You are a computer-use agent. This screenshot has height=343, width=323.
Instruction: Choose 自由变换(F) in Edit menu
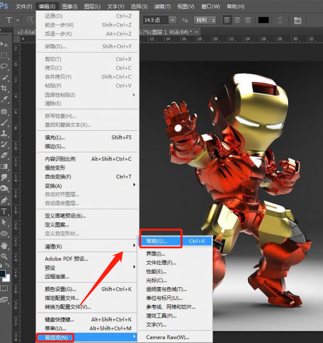click(x=88, y=177)
